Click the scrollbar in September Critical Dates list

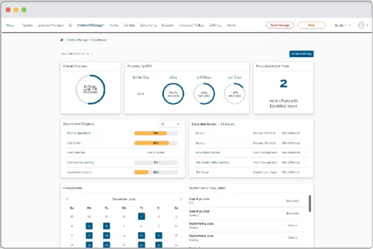click(x=309, y=204)
